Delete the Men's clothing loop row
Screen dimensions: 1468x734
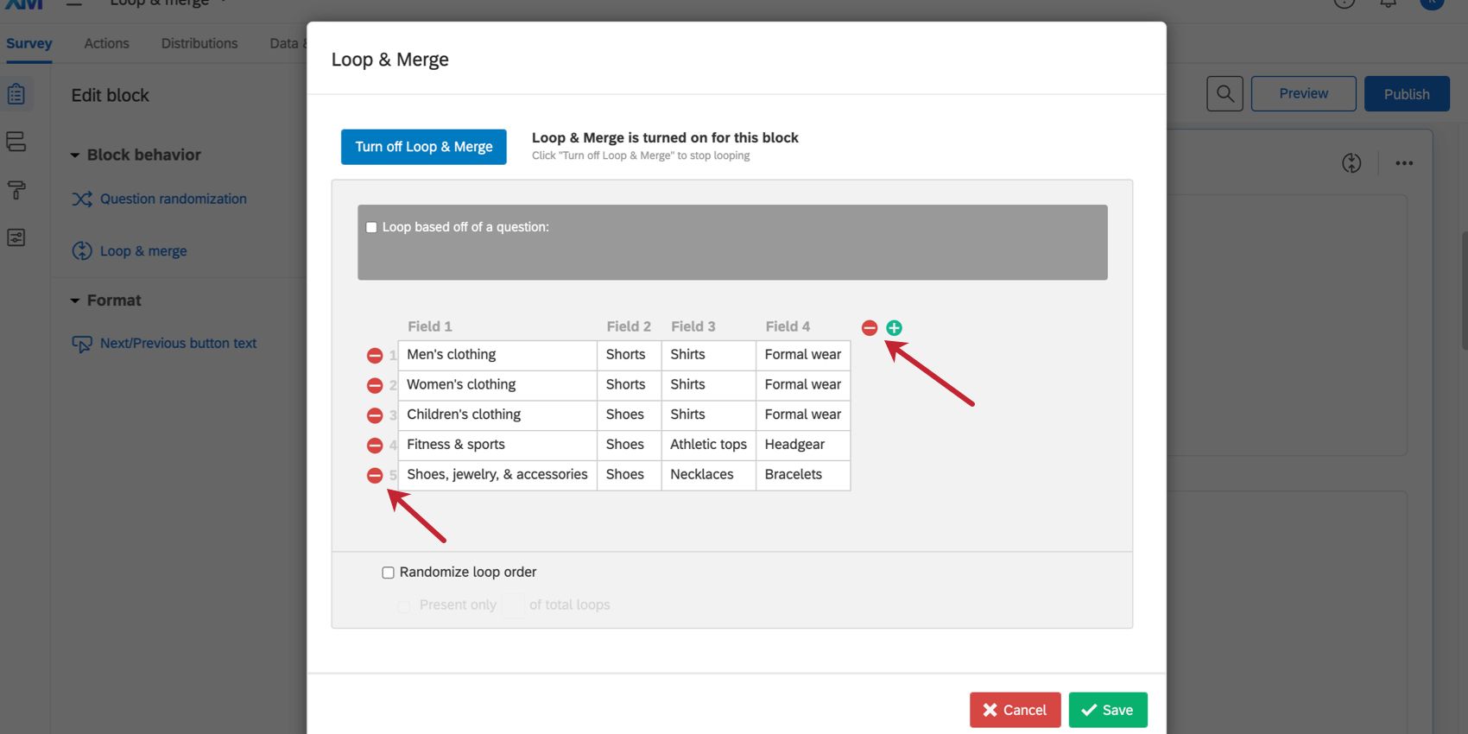pos(375,356)
